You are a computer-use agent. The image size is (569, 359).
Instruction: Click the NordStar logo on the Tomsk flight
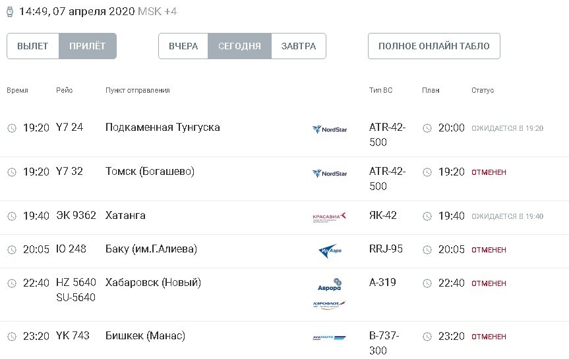click(x=329, y=173)
